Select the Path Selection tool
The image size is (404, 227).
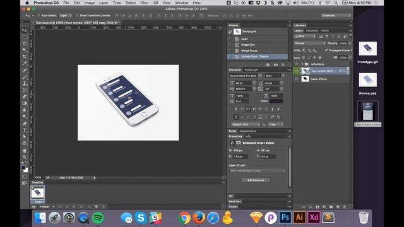pos(25,137)
